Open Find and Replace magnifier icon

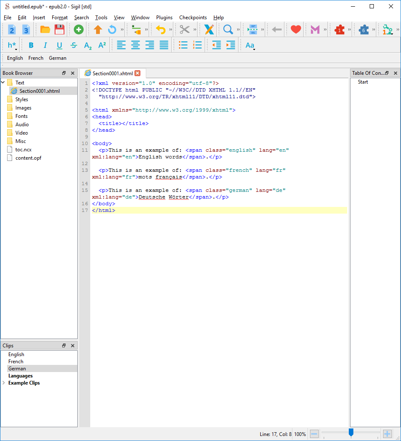tap(228, 30)
